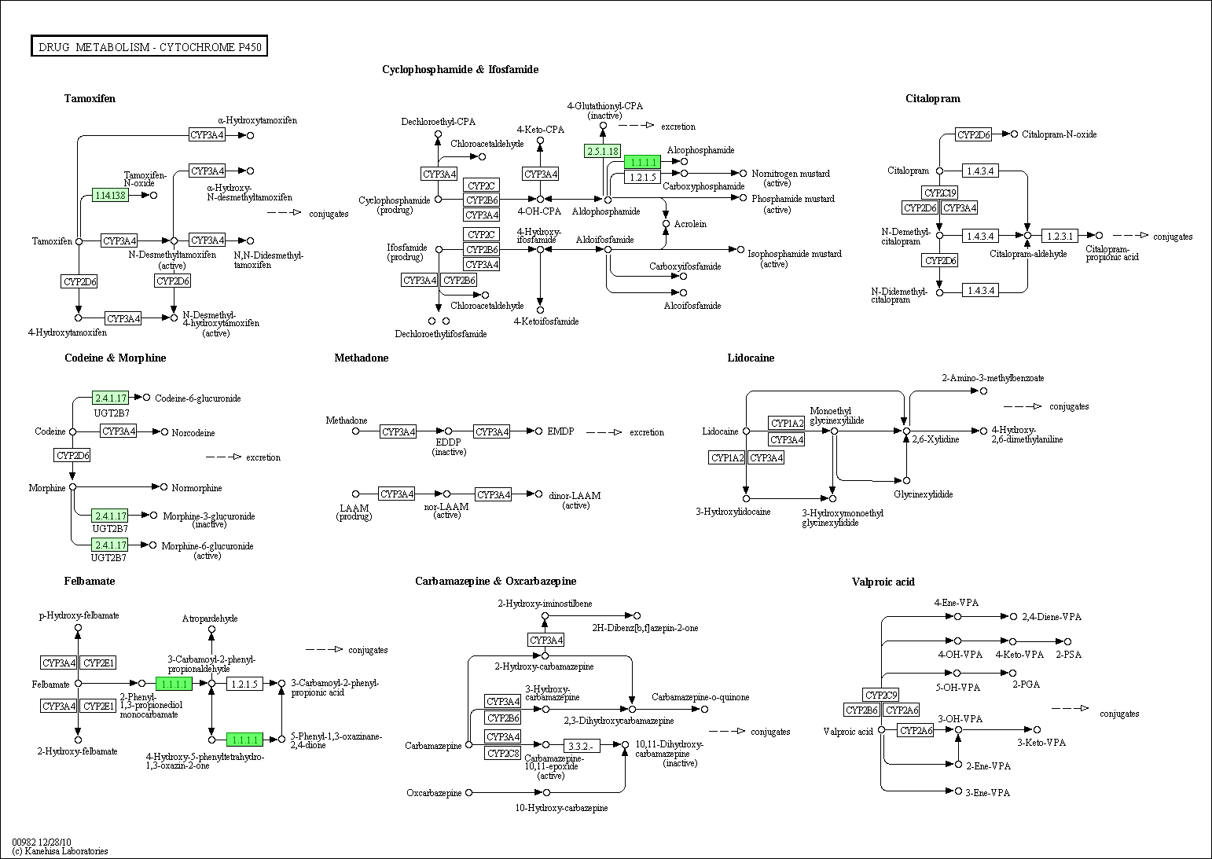Click the Acrolein compound circle
Screen dimensions: 1212x859
click(x=666, y=224)
